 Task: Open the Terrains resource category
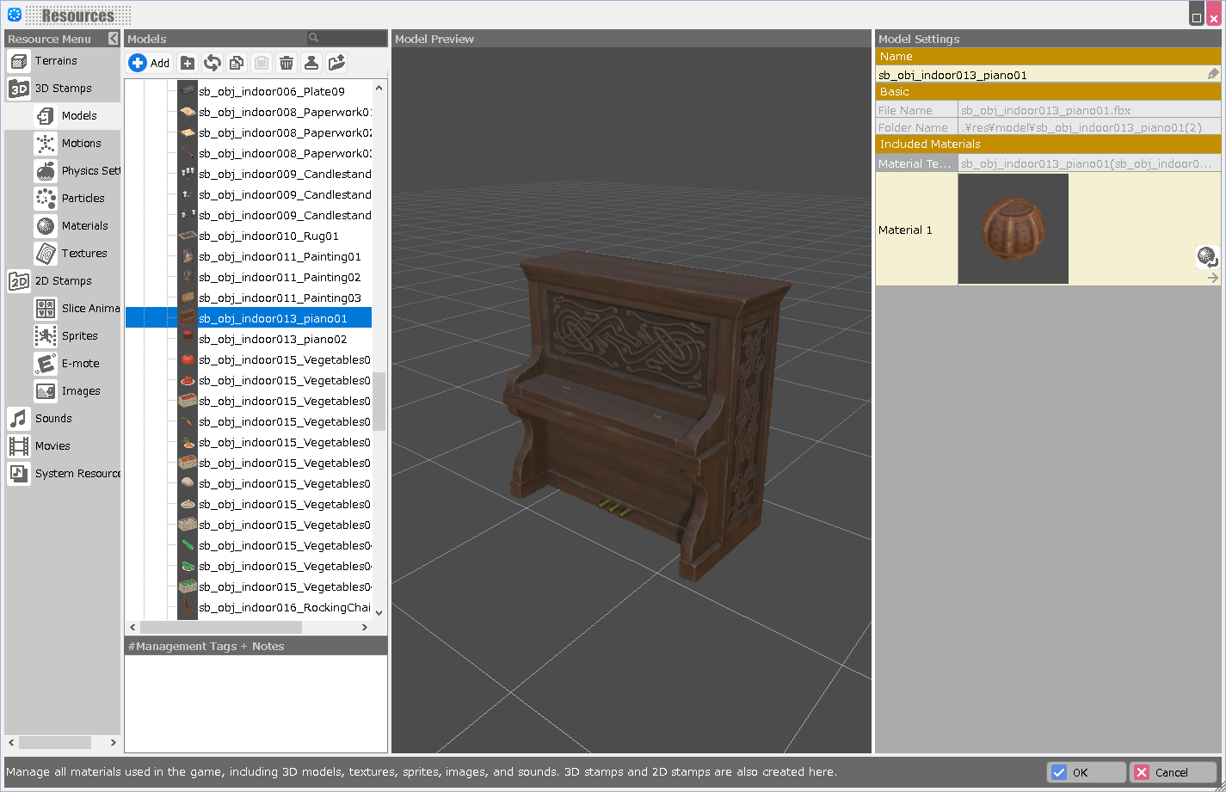point(56,61)
